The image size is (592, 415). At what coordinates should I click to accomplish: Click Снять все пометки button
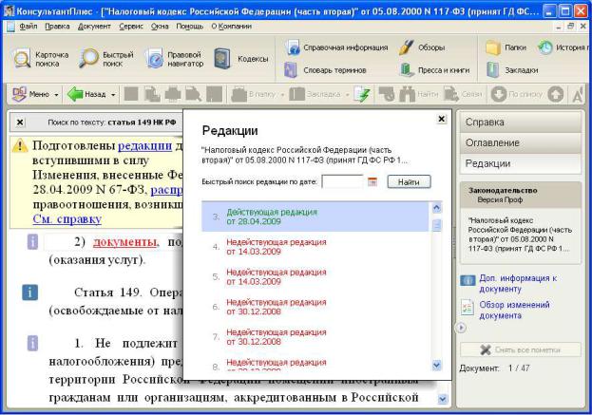coord(521,349)
